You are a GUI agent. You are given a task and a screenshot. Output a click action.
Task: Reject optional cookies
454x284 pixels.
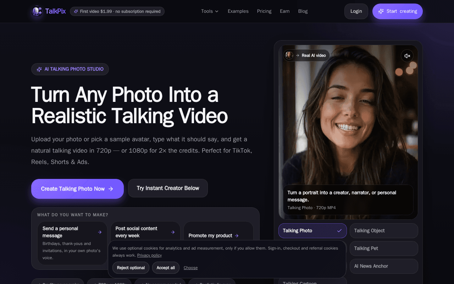(131, 268)
